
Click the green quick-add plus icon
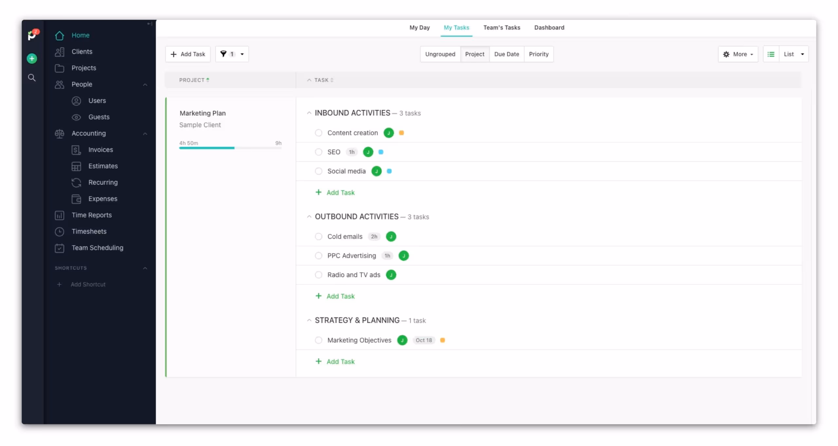click(32, 59)
